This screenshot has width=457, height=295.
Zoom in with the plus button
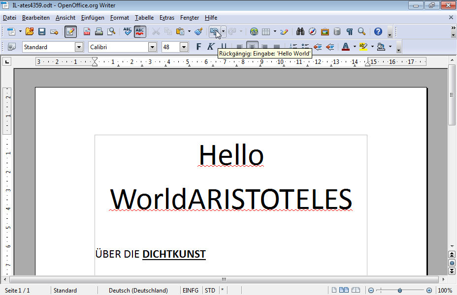tap(429, 291)
